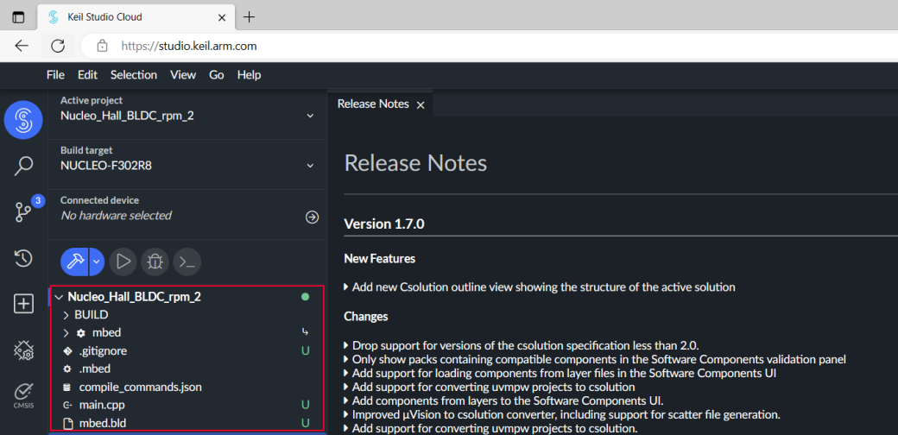Viewport: 898px width, 435px height.
Task: Open the Selection menu
Action: [x=134, y=75]
